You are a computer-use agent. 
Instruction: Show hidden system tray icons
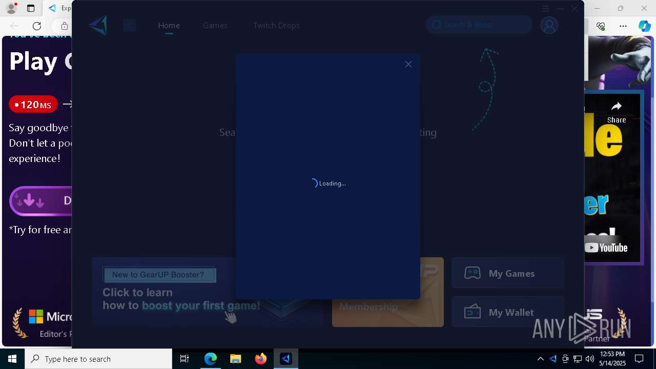pos(540,359)
